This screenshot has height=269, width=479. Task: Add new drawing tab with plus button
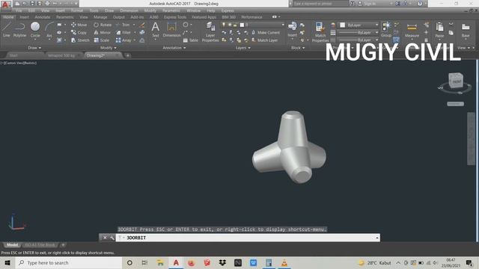tap(128, 55)
